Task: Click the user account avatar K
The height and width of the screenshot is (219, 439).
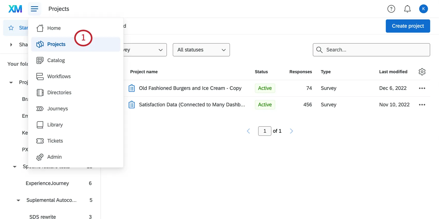Action: click(x=423, y=9)
